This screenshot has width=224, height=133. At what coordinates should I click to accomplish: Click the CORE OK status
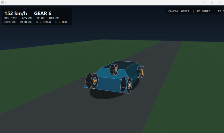pyautogui.click(x=10, y=22)
